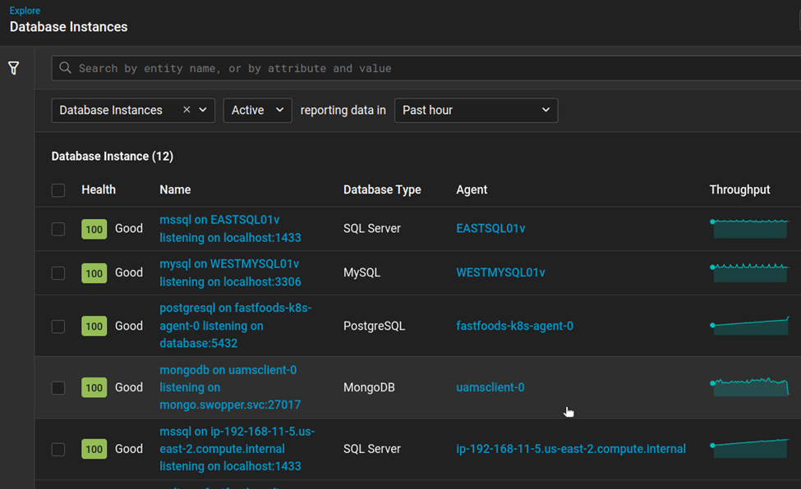The width and height of the screenshot is (801, 489).
Task: Open the fastfoods-k8s-agent-0 agent link
Action: tap(514, 326)
